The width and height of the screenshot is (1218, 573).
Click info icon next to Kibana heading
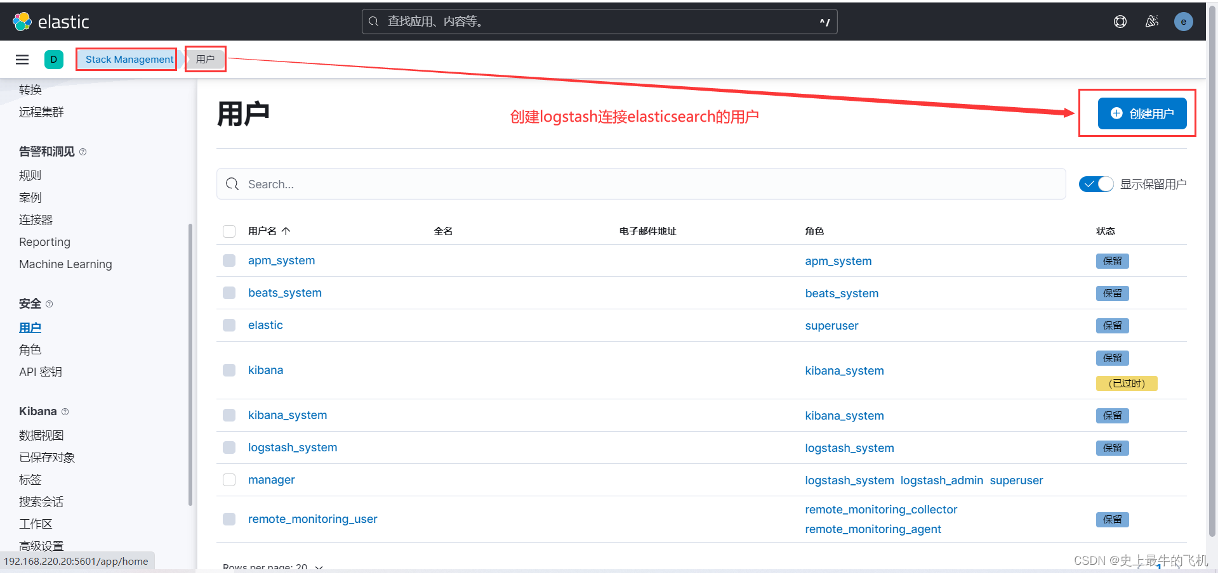65,412
